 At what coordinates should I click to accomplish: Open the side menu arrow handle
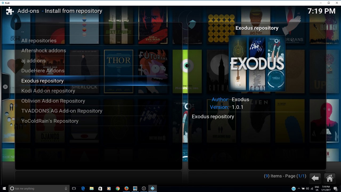5,87
